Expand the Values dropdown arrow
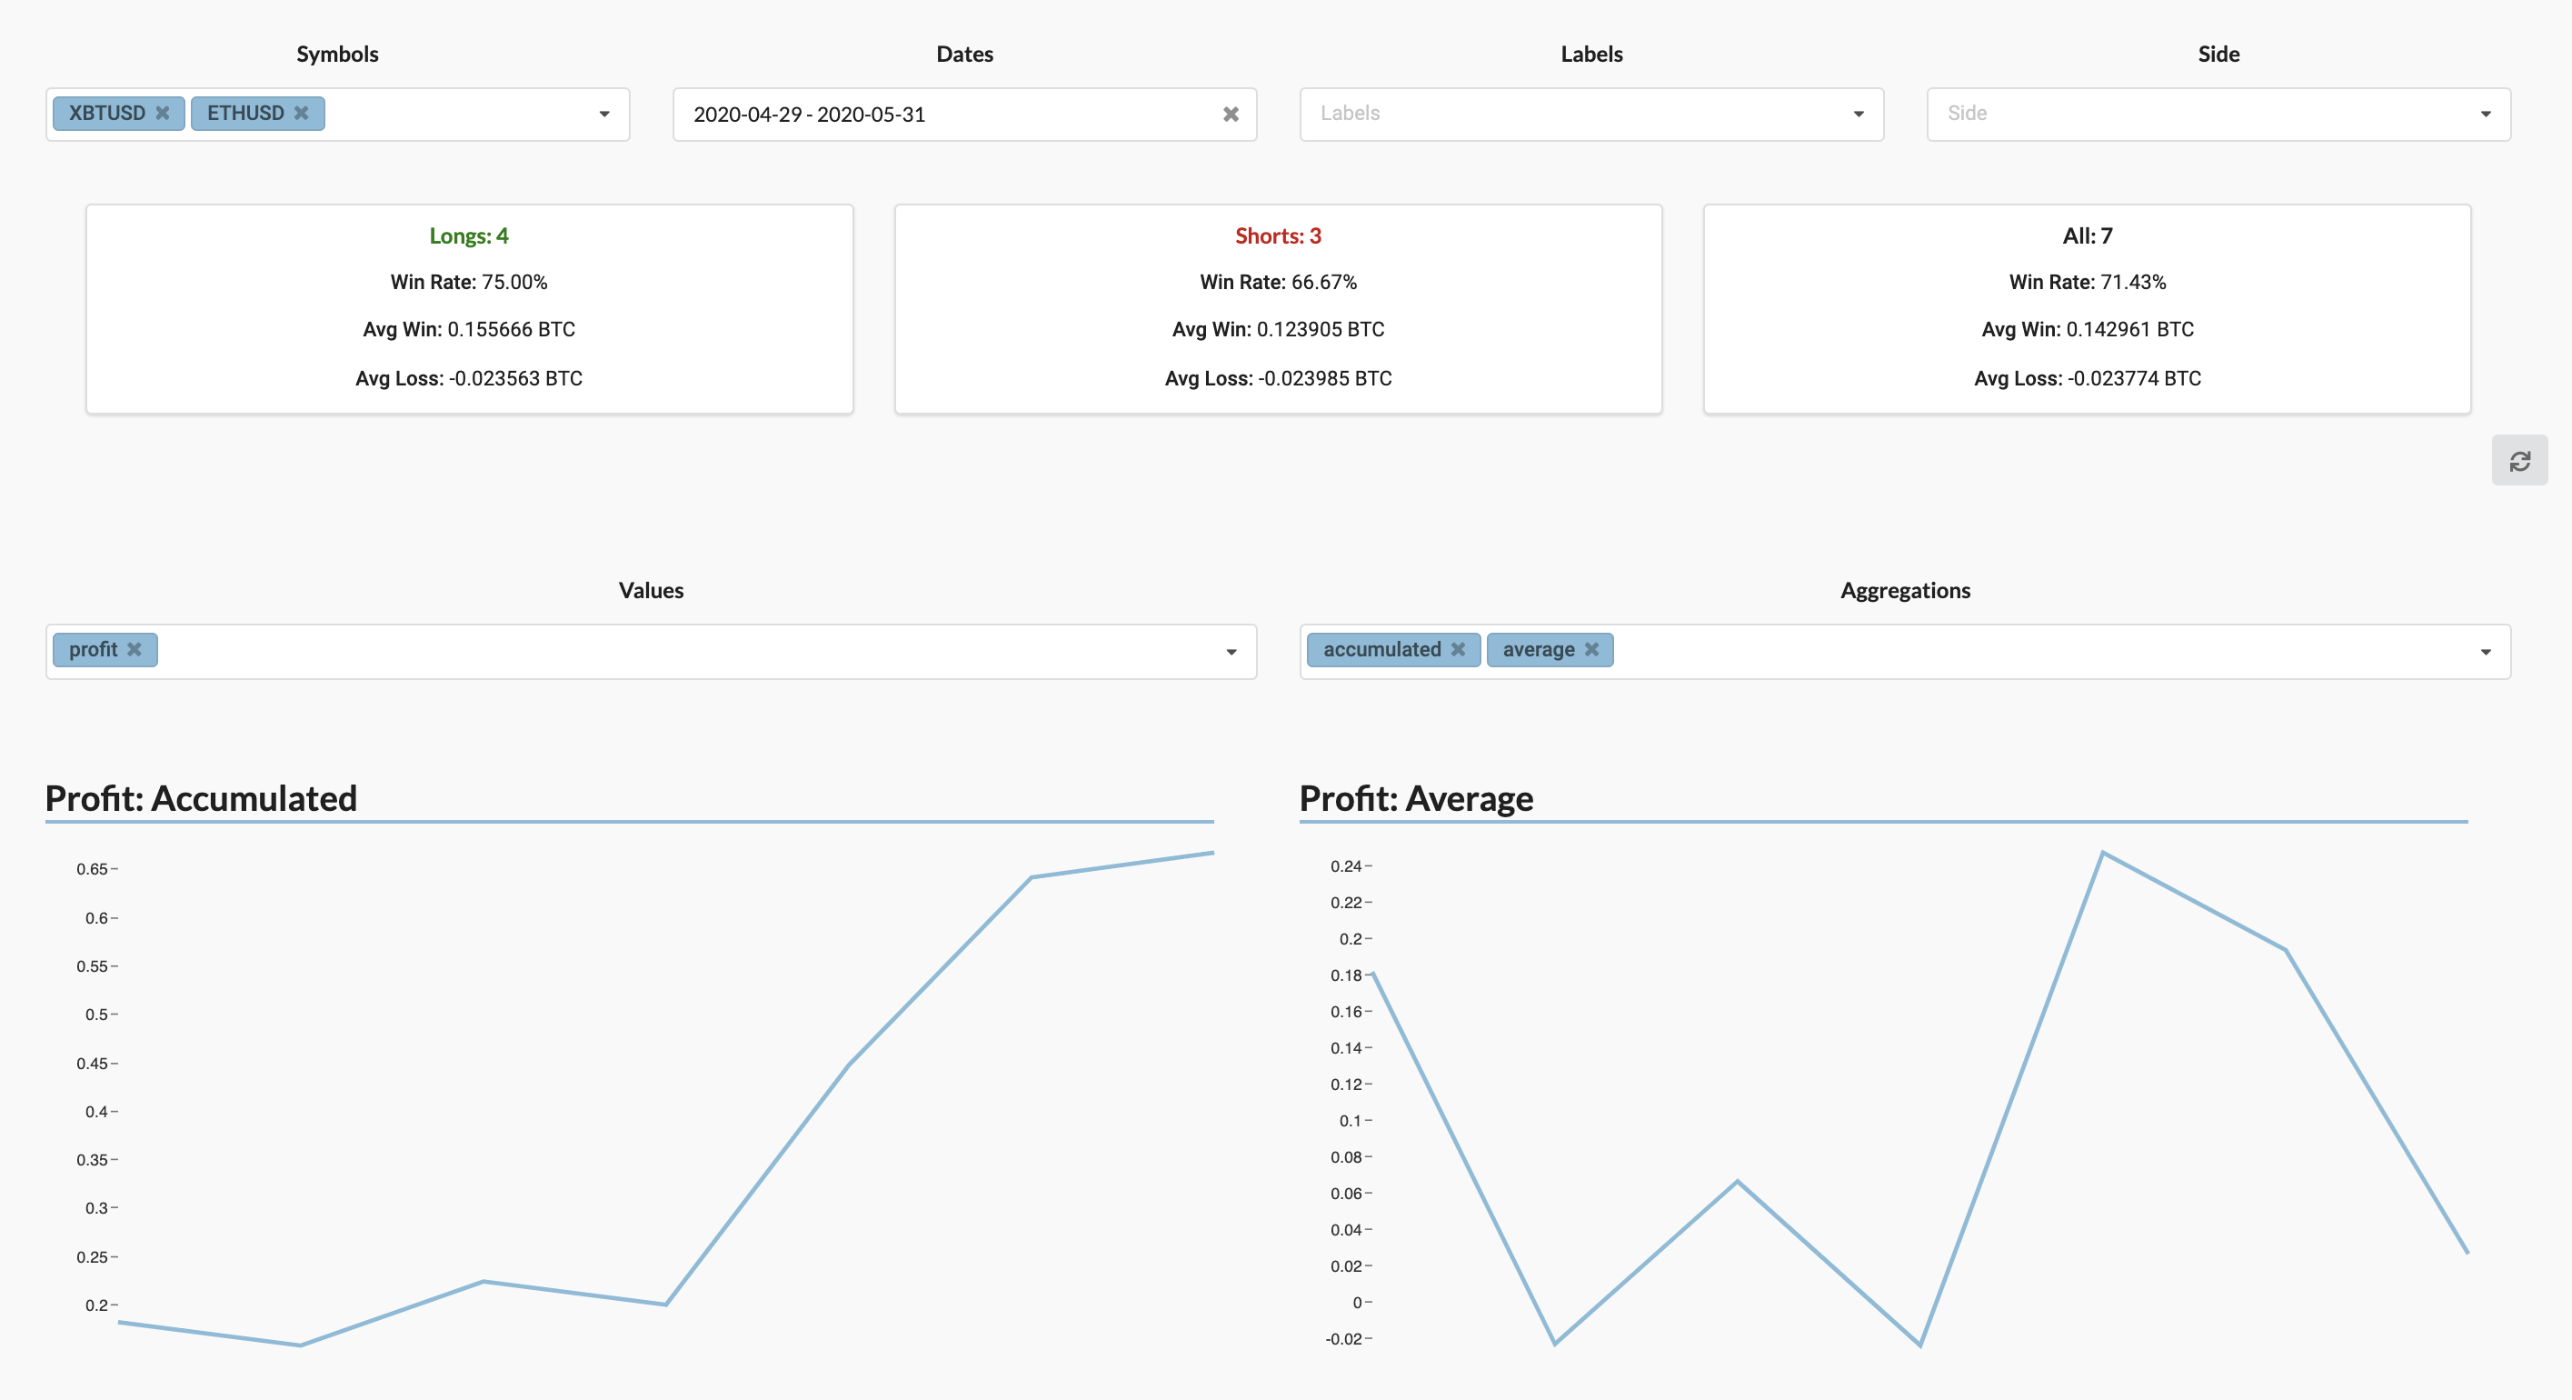Viewport: 2572px width, 1400px height. [1231, 652]
